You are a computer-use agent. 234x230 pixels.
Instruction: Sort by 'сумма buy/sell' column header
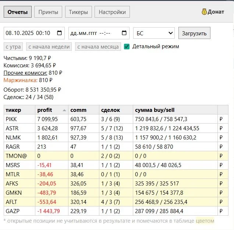click(175, 110)
